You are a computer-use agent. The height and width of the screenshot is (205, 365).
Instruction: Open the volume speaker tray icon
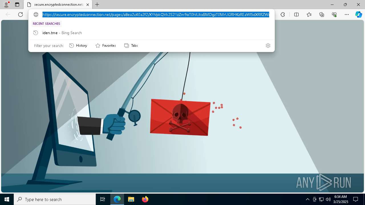click(328, 199)
